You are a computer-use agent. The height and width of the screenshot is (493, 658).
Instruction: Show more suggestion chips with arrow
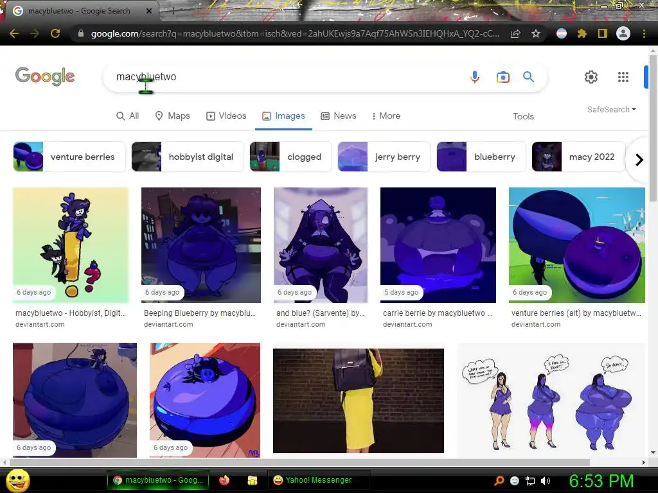click(x=639, y=160)
